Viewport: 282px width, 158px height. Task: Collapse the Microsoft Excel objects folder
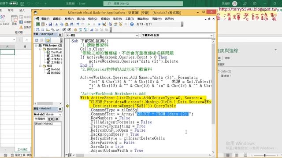(x=40, y=49)
